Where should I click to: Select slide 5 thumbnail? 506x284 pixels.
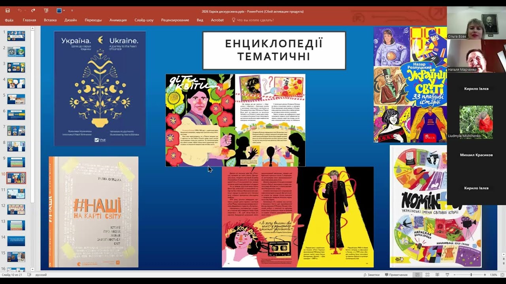point(16,99)
